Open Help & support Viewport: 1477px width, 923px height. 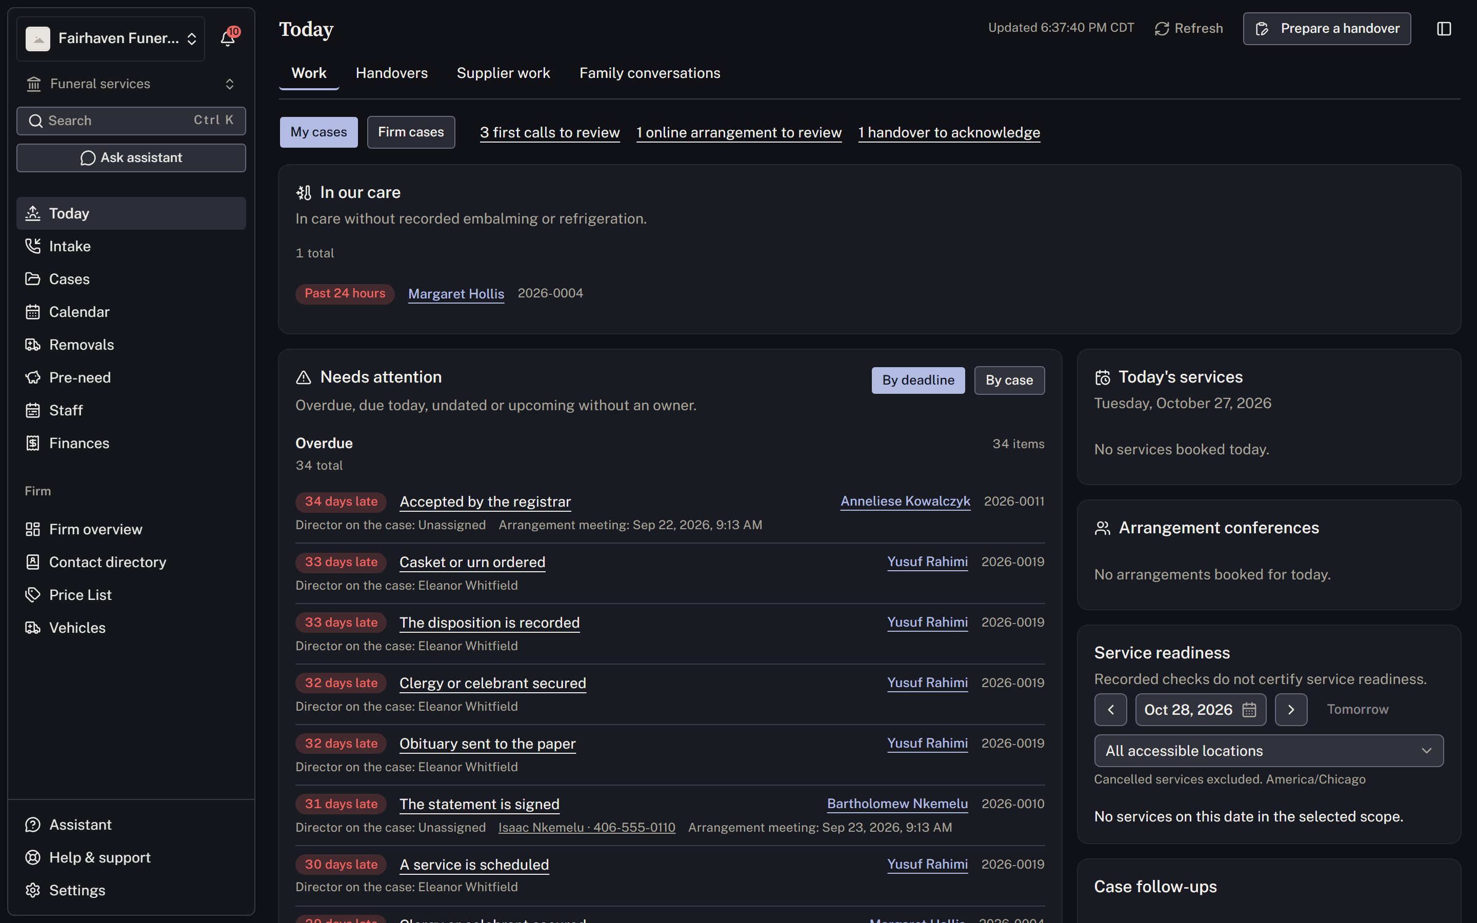131,858
